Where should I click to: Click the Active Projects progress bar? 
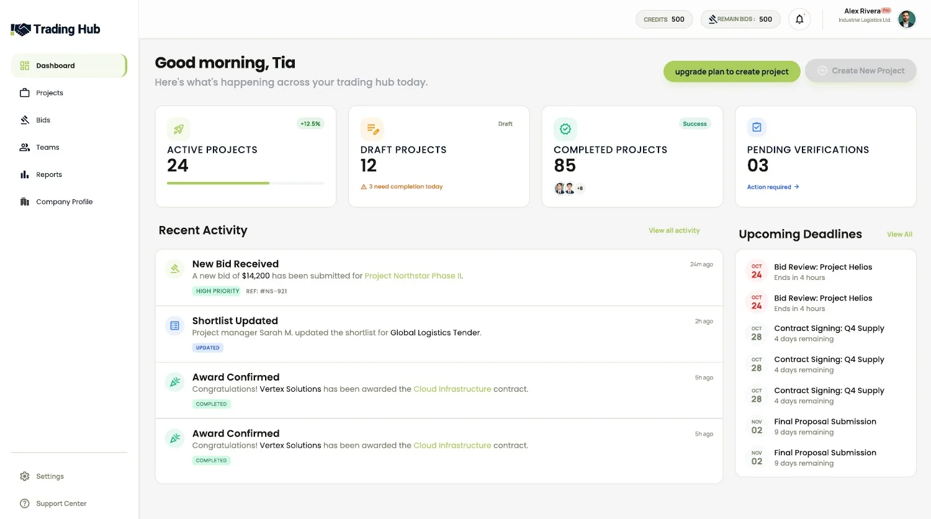click(x=246, y=183)
